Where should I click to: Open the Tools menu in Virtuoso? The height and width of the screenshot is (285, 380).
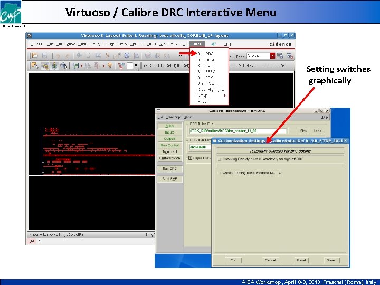(151, 44)
